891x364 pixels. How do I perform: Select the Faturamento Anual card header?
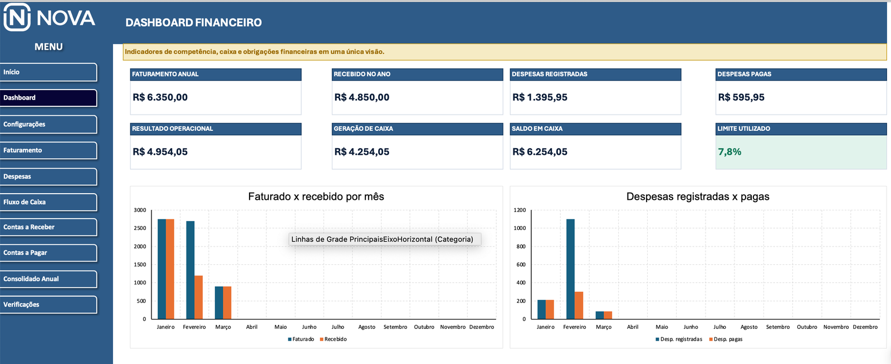[216, 75]
